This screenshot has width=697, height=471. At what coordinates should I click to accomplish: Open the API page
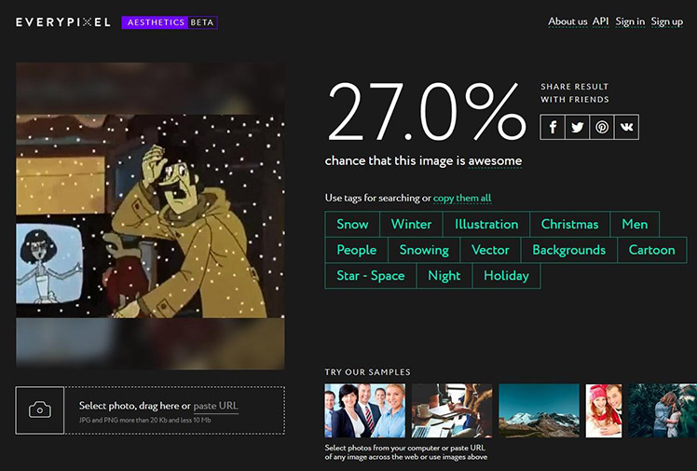coord(600,21)
